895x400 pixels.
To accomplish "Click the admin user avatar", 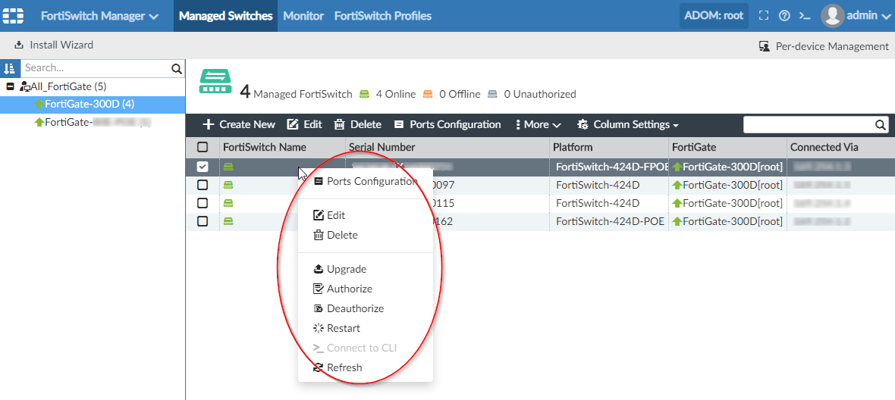I will pyautogui.click(x=832, y=16).
